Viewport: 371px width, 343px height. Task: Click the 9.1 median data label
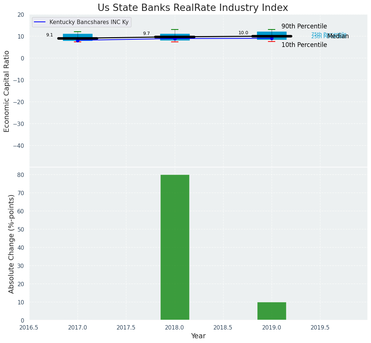pos(50,35)
